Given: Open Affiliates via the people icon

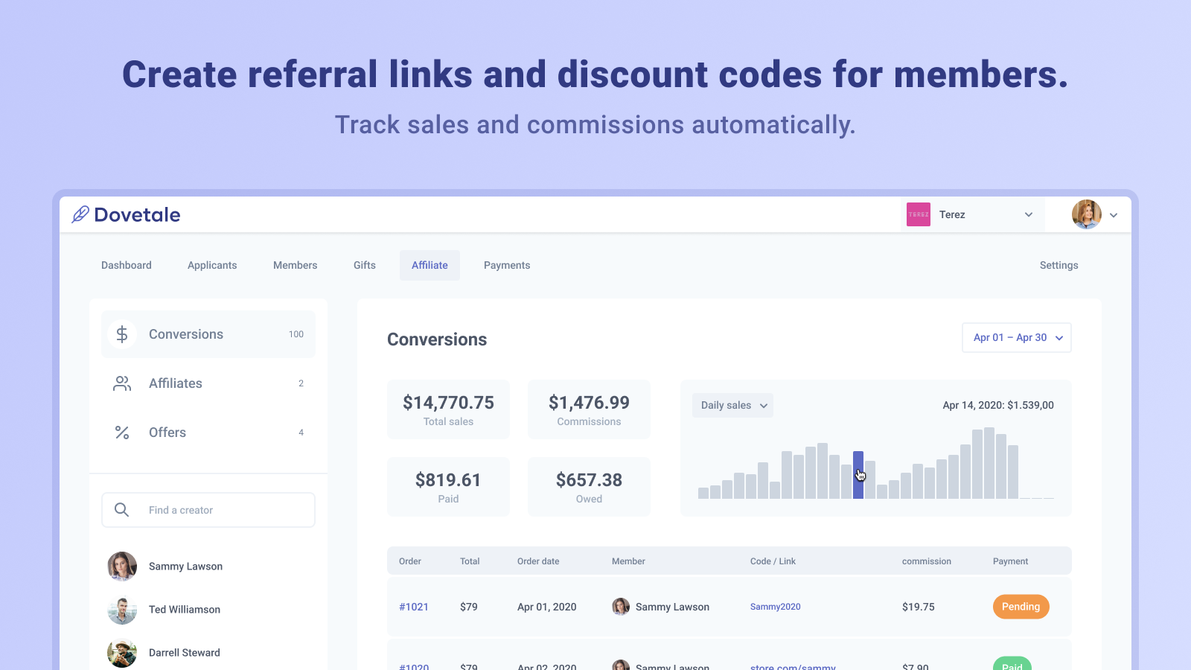Looking at the screenshot, I should coord(121,383).
